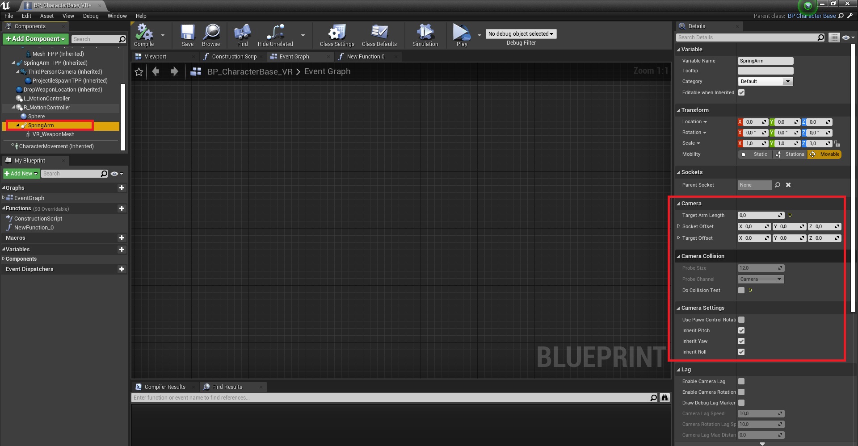Expand the Socket Offset property
The height and width of the screenshot is (446, 858).
678,226
